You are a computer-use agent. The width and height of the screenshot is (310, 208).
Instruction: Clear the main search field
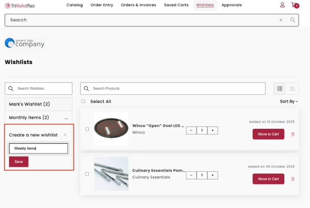(x=281, y=20)
